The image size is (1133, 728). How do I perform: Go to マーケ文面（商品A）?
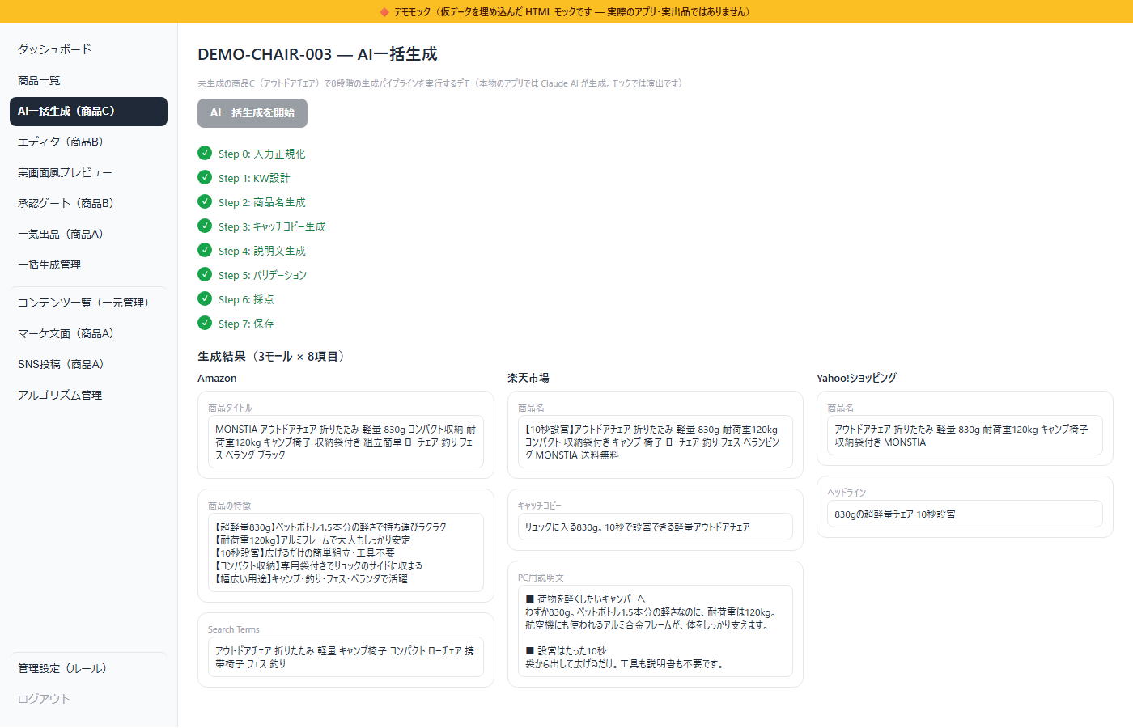point(88,333)
